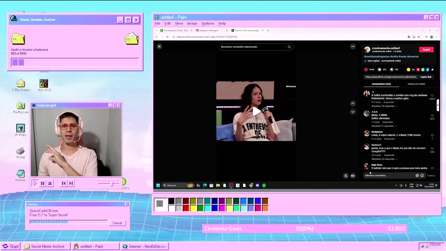Select the magenta color swatch in Paint
The width and height of the screenshot is (446, 251).
222,208
